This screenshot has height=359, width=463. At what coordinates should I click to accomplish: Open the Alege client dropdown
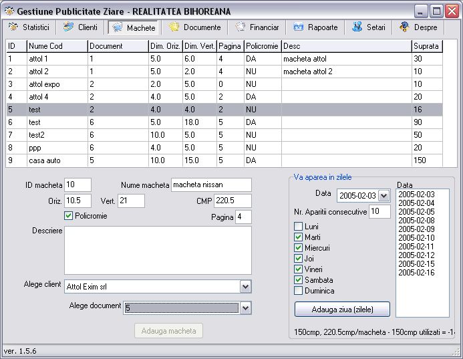point(245,287)
